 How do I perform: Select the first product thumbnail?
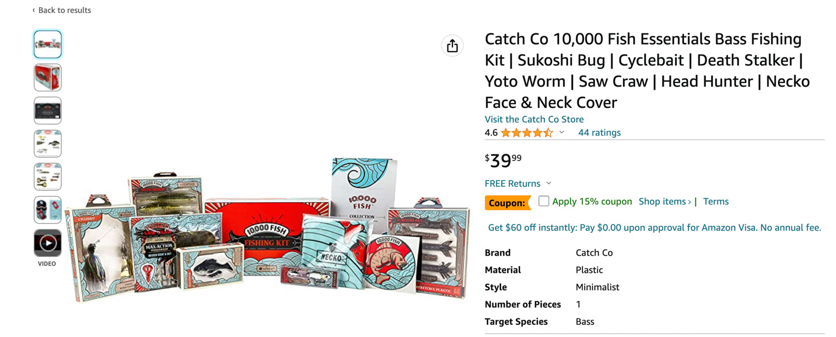click(x=47, y=44)
